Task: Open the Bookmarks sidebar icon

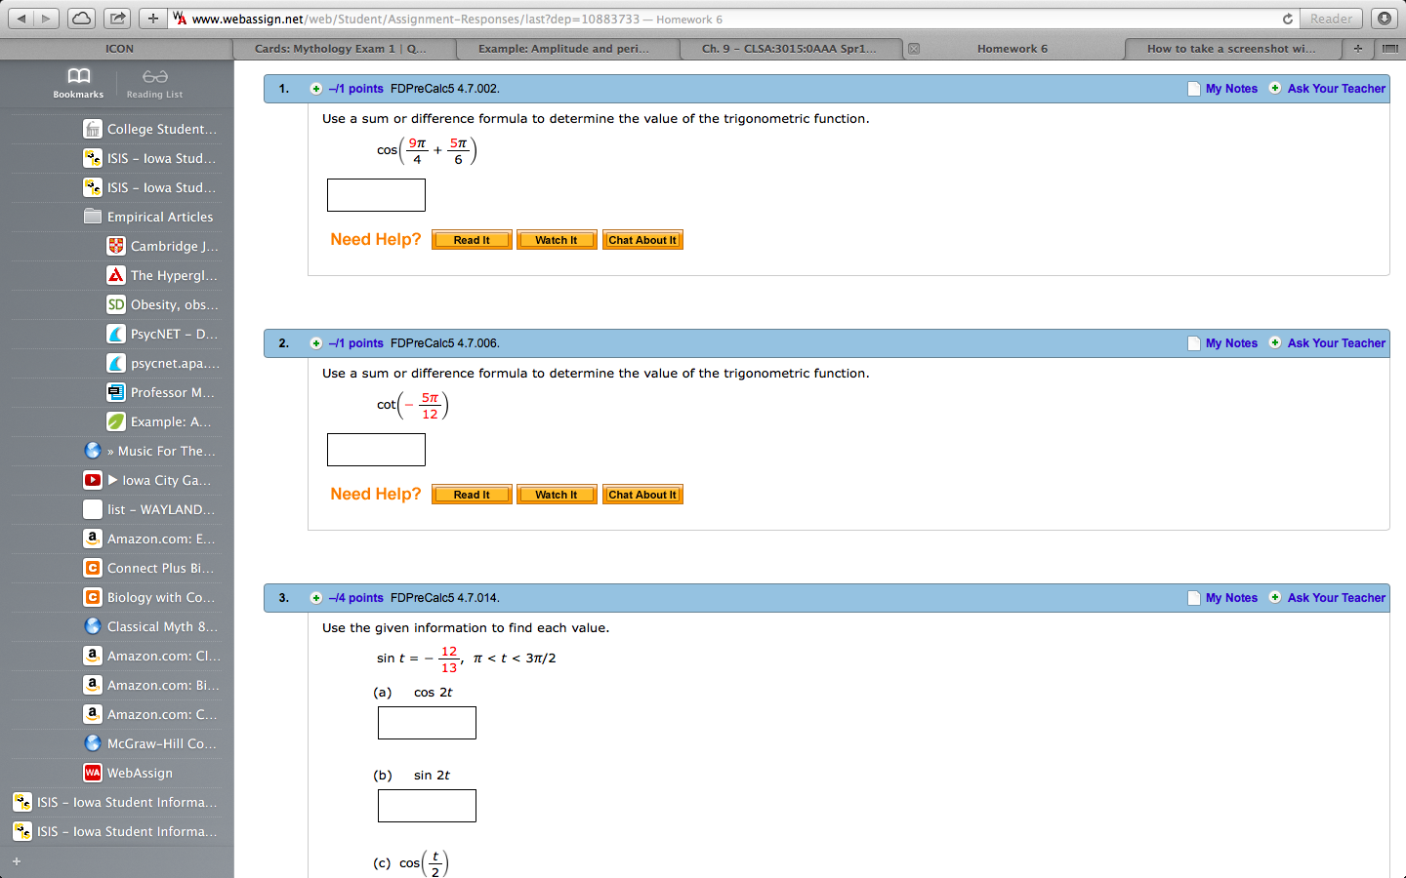Action: tap(78, 78)
